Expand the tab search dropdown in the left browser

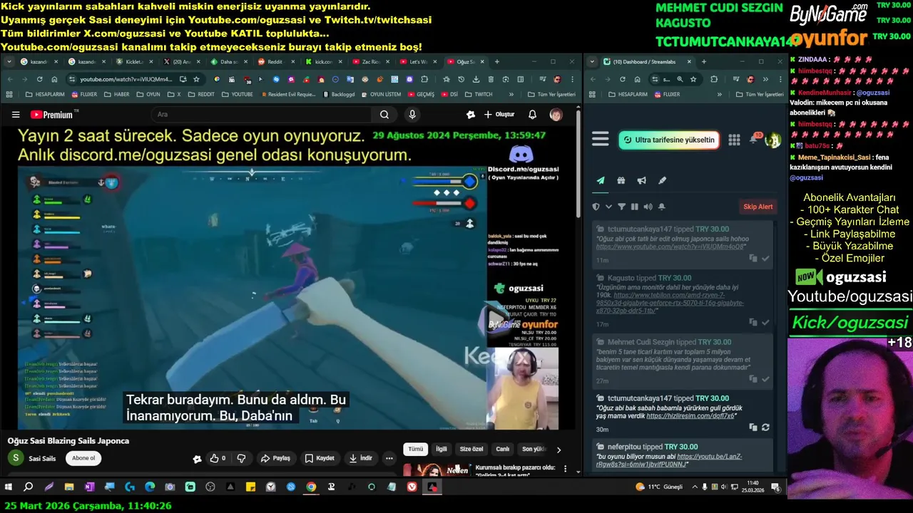9,62
